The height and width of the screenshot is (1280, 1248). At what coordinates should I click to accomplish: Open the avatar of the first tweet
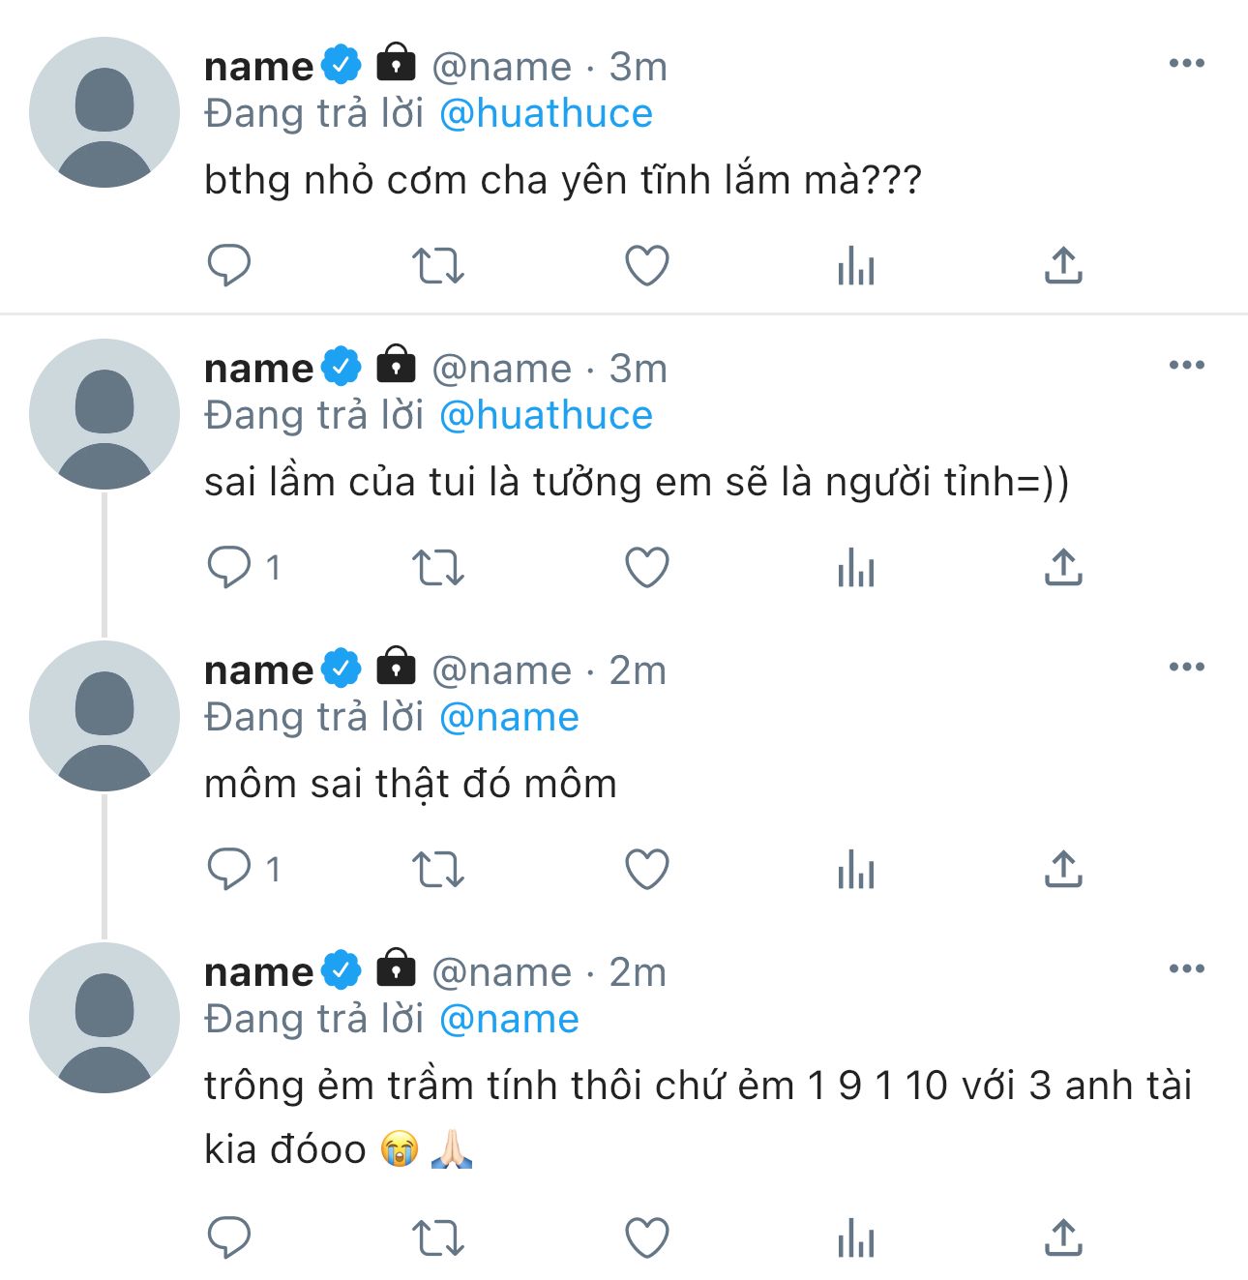click(104, 112)
